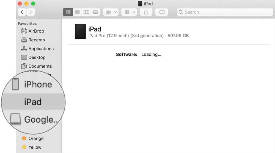This screenshot has height=153, width=275.
Task: Select iPad in the sidebar
Action: tap(33, 102)
